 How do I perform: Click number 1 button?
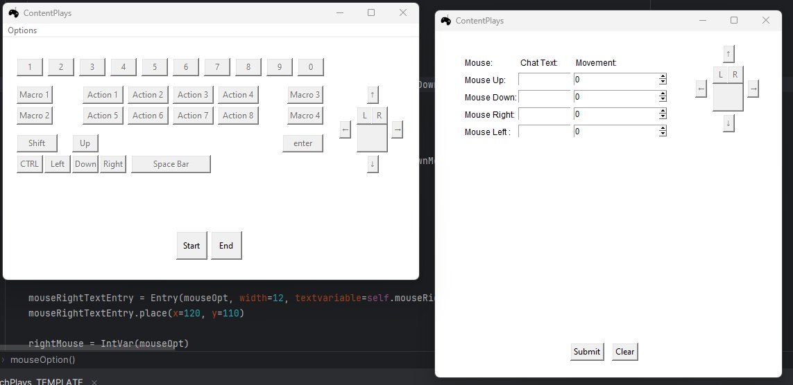(x=30, y=67)
